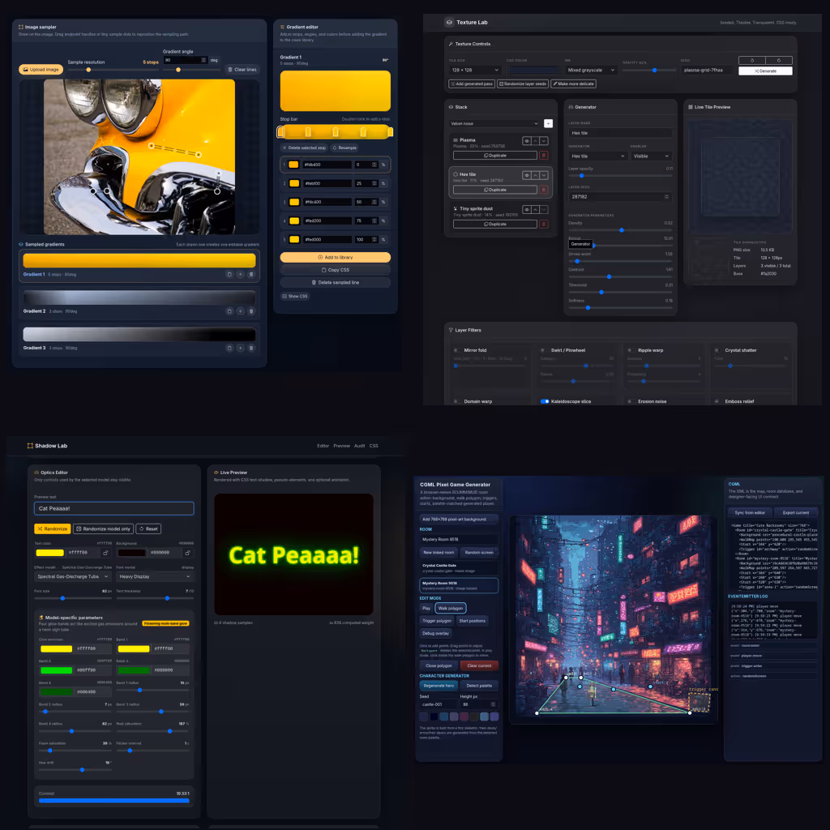
Task: Click the lock icon next to Text color
Action: [105, 553]
